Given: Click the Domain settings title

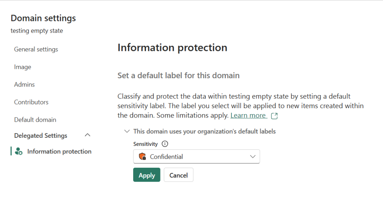Looking at the screenshot, I should [x=43, y=18].
